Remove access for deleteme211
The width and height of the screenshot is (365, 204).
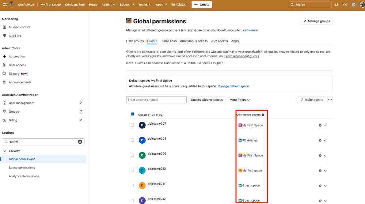320,186
